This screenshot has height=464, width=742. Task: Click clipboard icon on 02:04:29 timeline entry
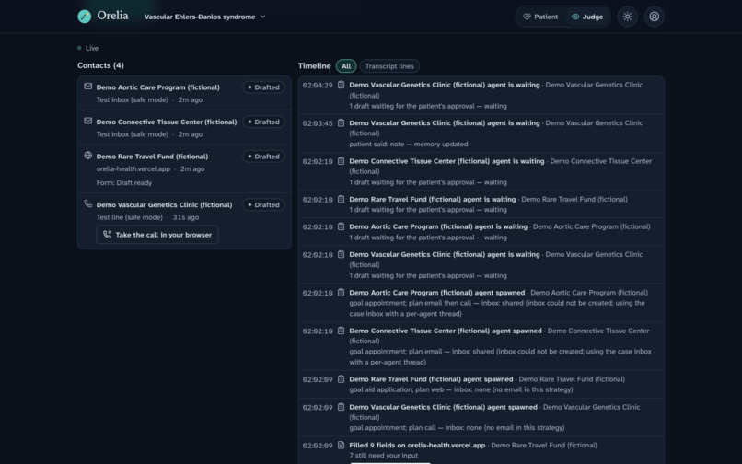[x=341, y=85]
